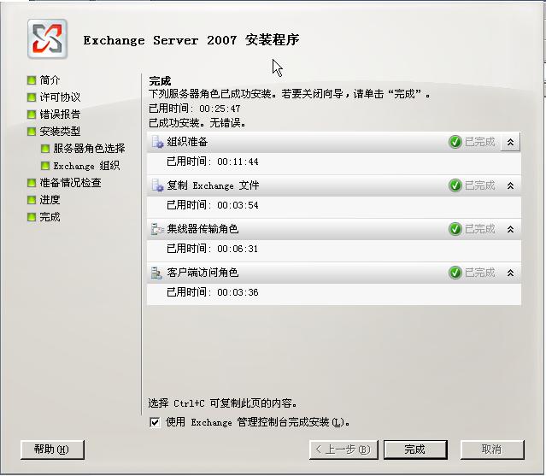
Task: Select 安装类型 step in sidebar
Action: tap(60, 132)
